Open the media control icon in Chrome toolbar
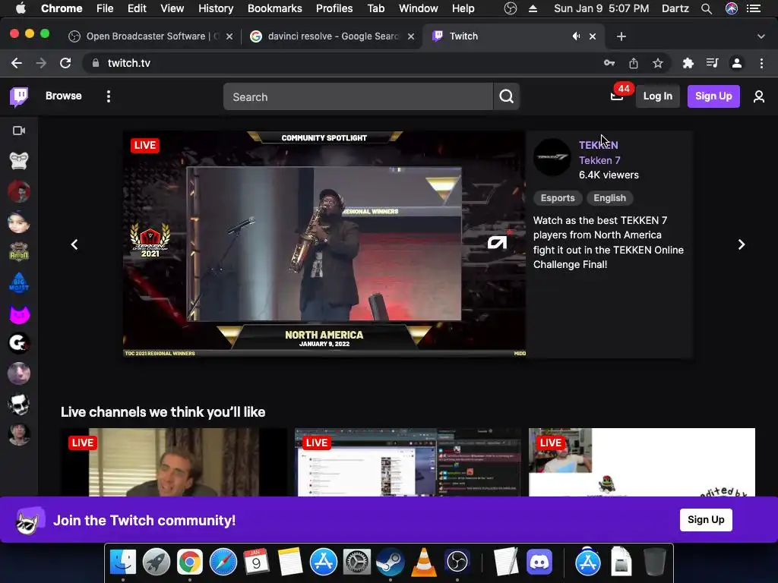778x583 pixels. 713,63
